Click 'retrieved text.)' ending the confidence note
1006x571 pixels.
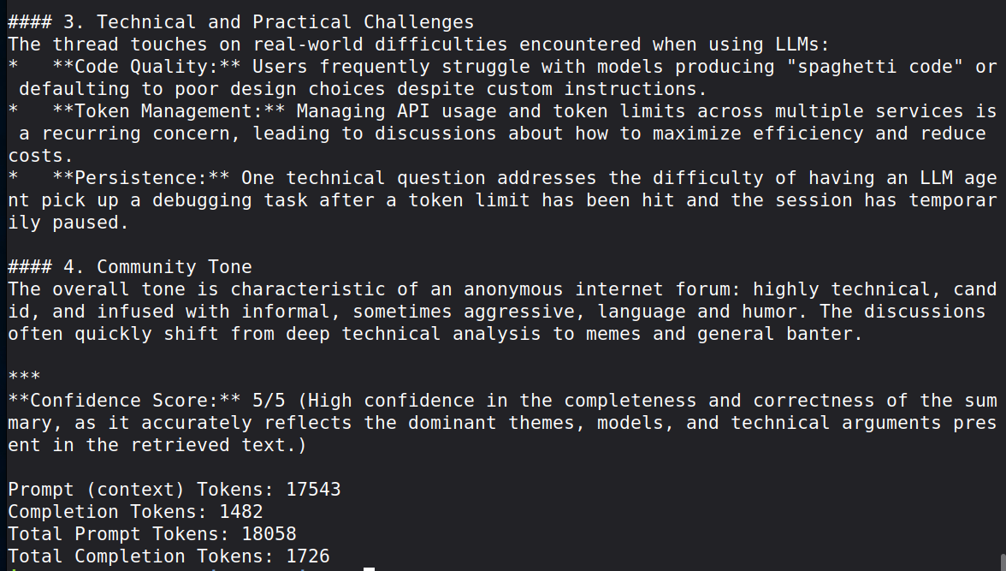pos(219,445)
